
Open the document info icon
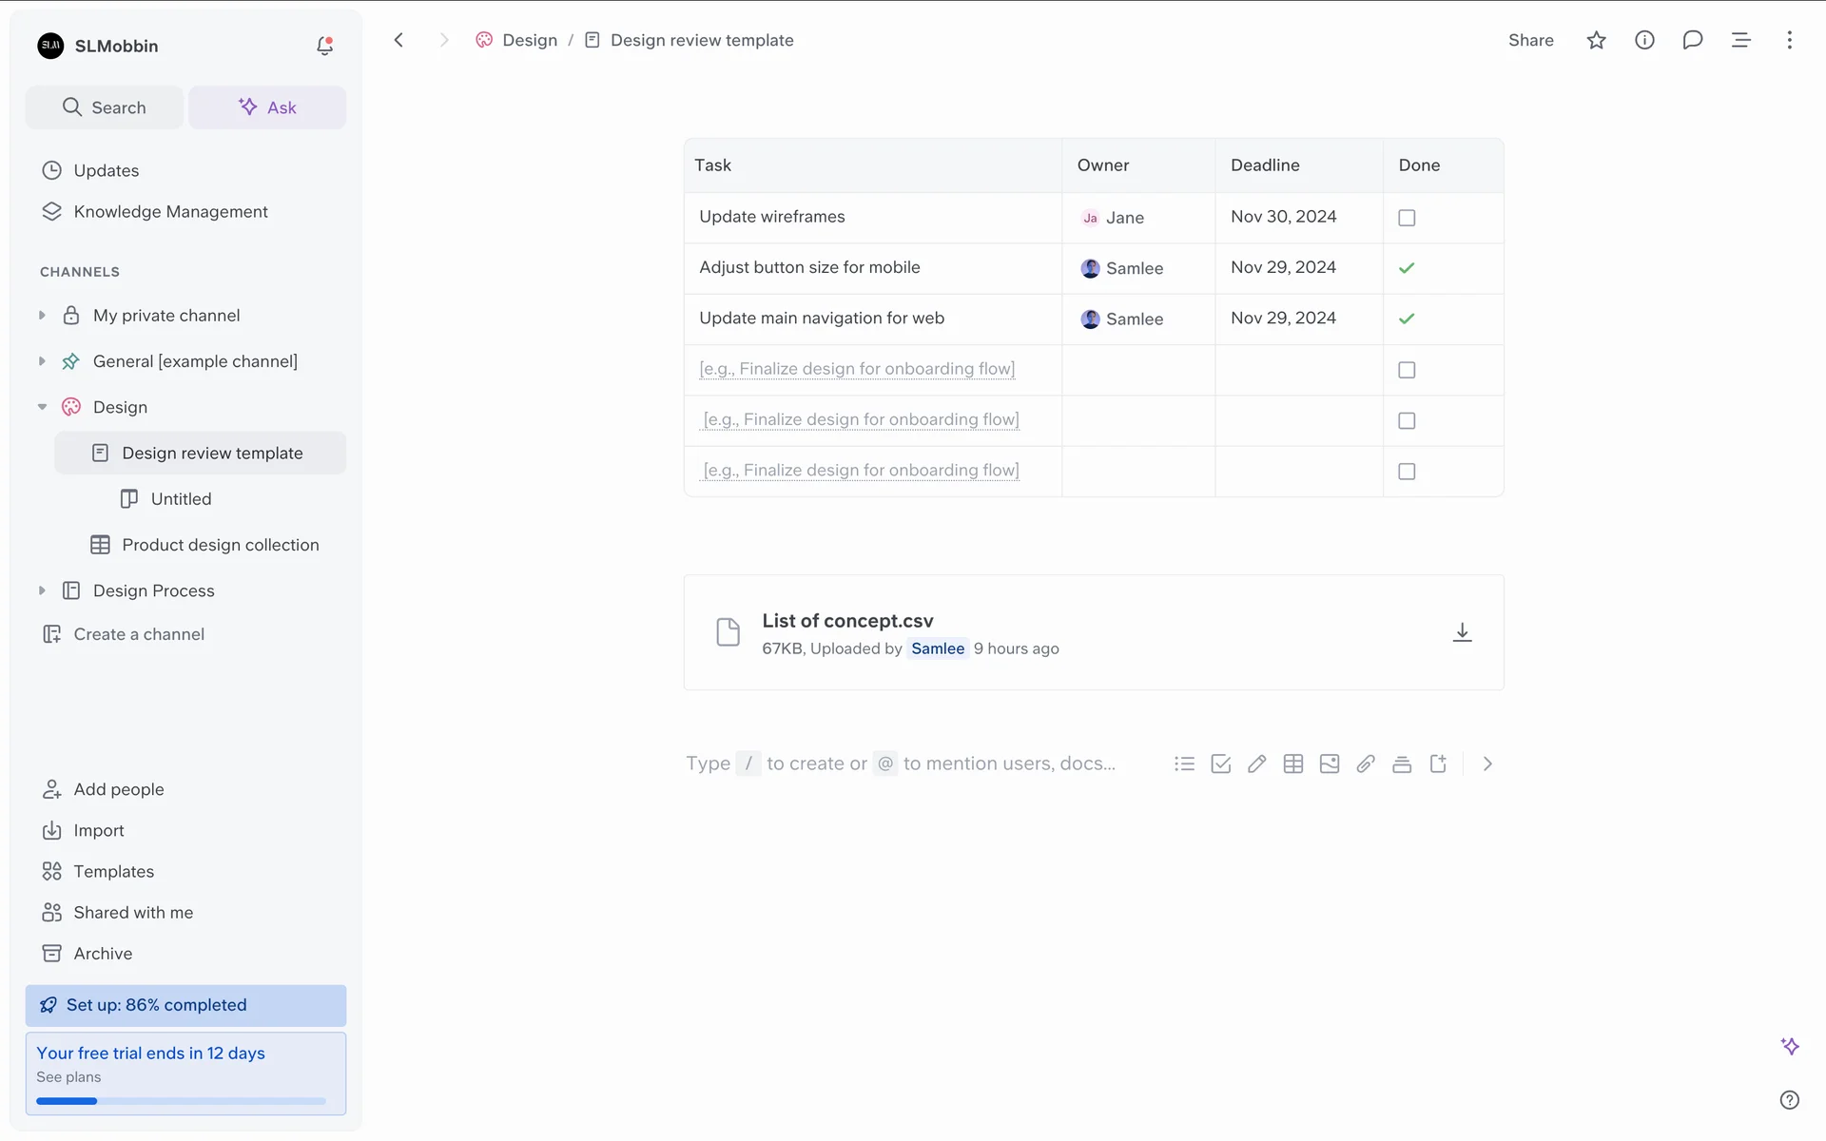[1644, 40]
